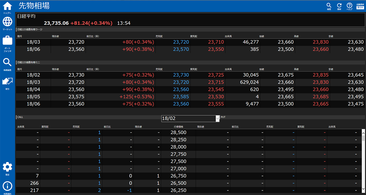Select the 26,500 strike price
This screenshot has height=195, width=366.
click(x=179, y=183)
